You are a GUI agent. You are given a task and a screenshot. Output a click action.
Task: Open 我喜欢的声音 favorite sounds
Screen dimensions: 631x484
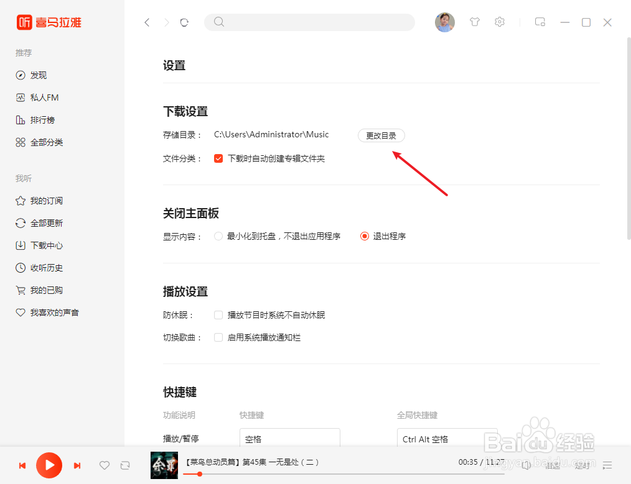(x=47, y=312)
